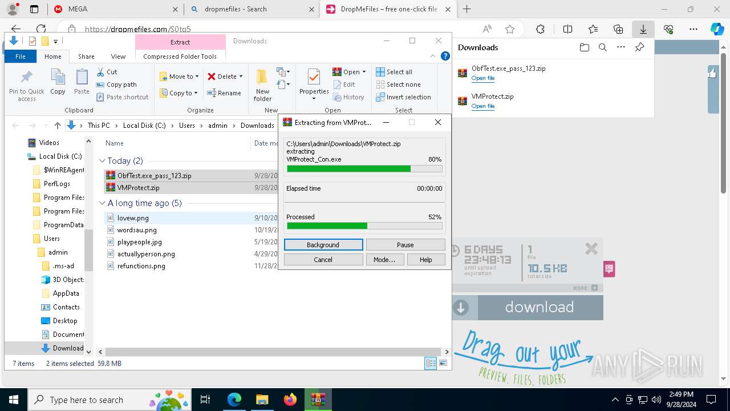Screen dimensions: 730x411
Task: Click the Background button in WinRAR dialog
Action: (323, 245)
